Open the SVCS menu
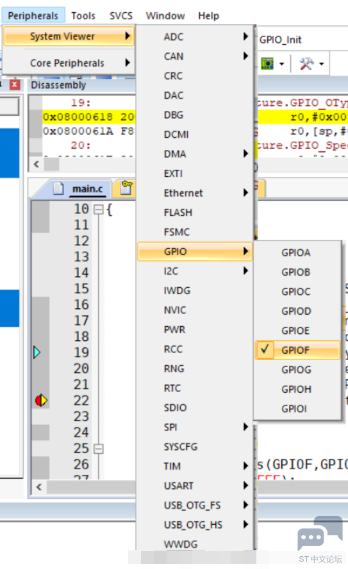The image size is (348, 569). pos(121,15)
